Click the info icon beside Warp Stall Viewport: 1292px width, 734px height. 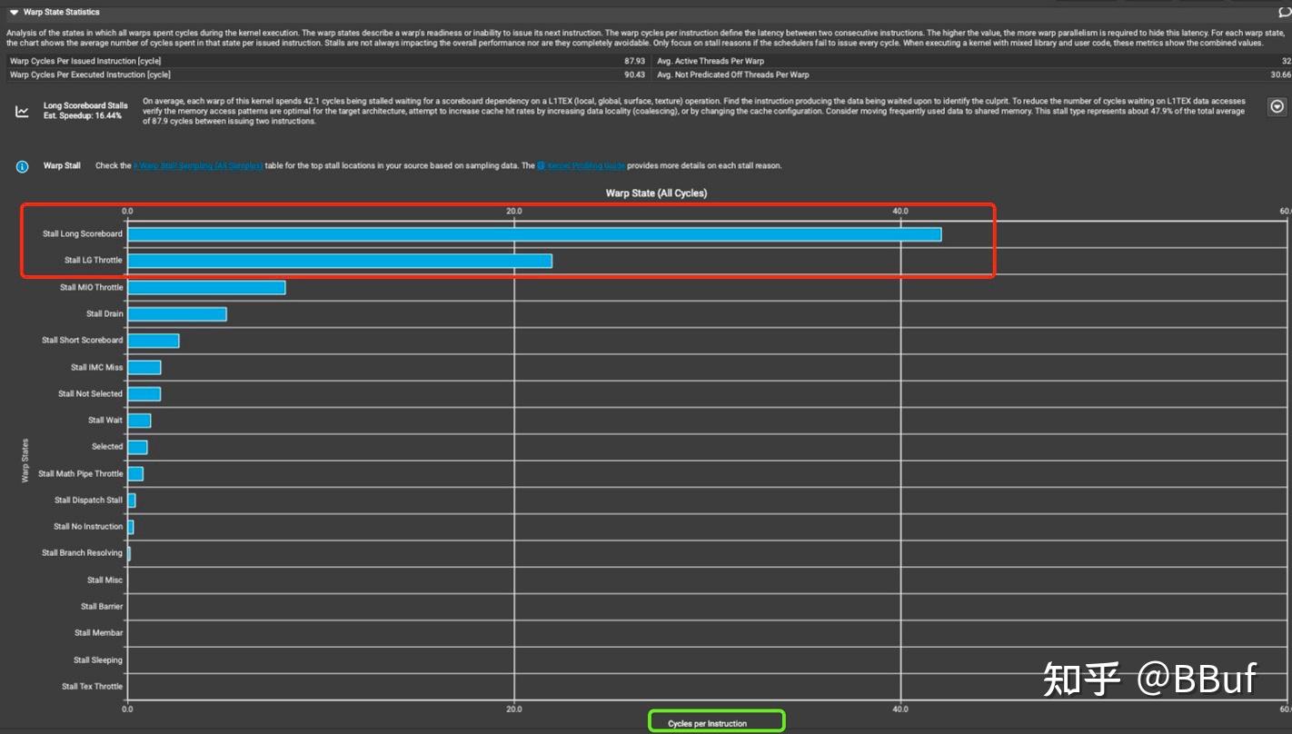click(22, 166)
